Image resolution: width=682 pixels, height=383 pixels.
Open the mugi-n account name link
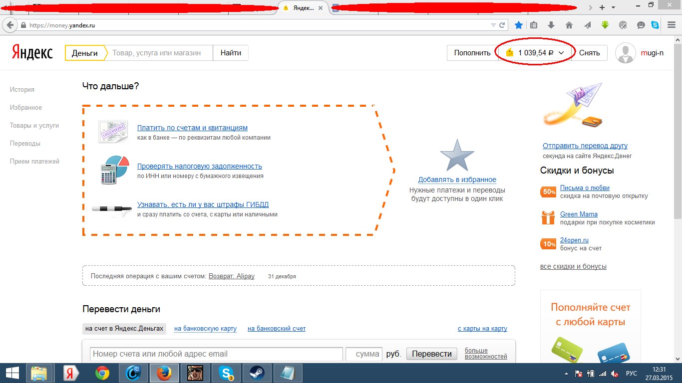tap(652, 53)
